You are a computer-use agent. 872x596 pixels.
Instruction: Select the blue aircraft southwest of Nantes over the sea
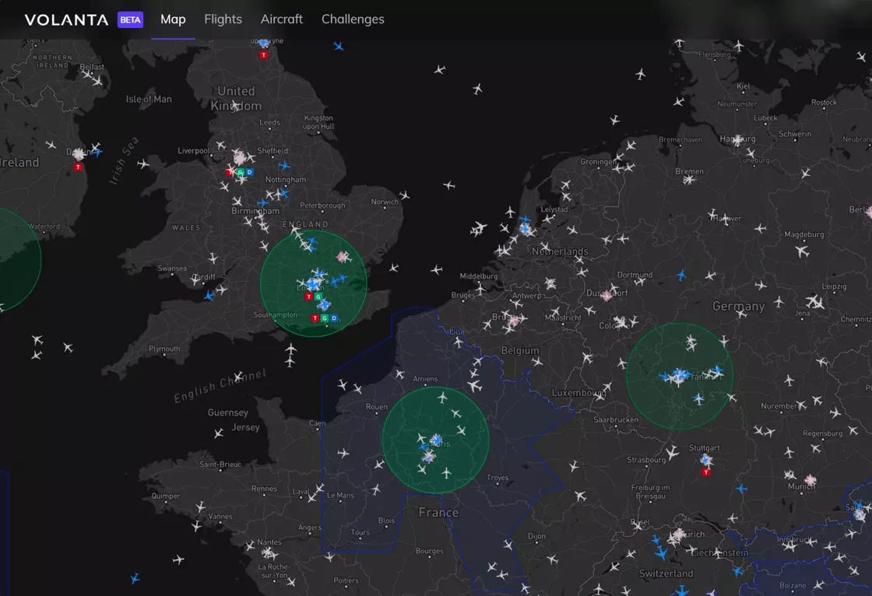pyautogui.click(x=135, y=579)
